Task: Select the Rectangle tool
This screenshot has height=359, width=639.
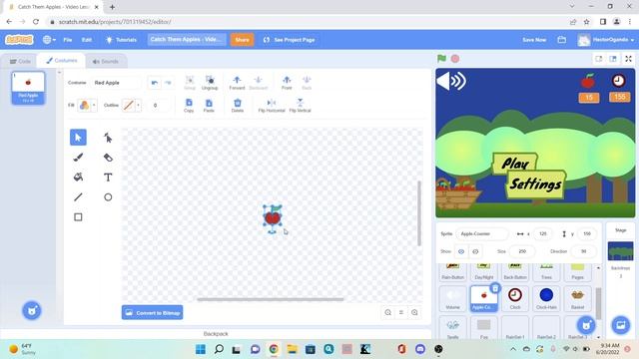Action: 78,217
